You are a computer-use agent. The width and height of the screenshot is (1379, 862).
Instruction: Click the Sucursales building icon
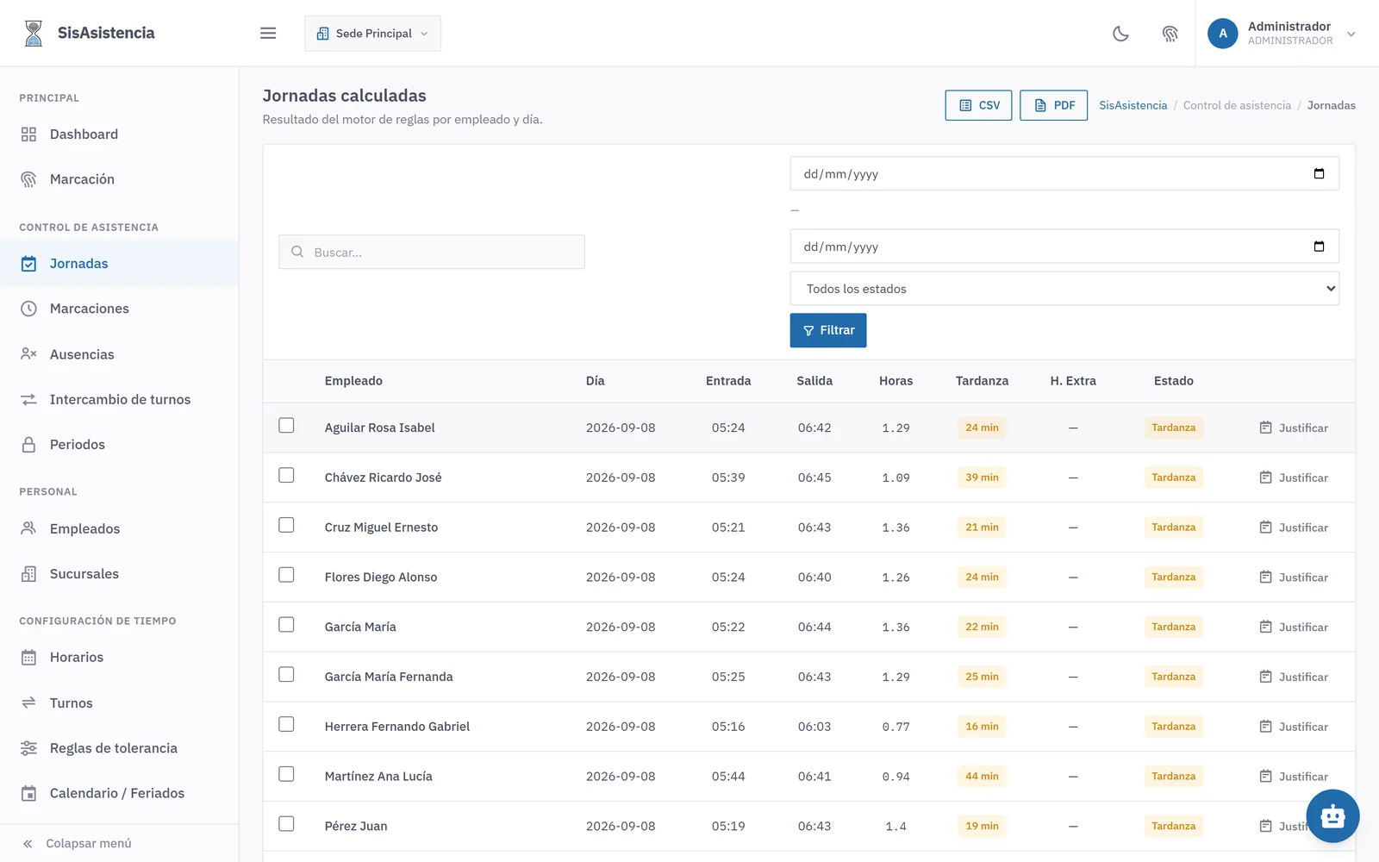(28, 574)
